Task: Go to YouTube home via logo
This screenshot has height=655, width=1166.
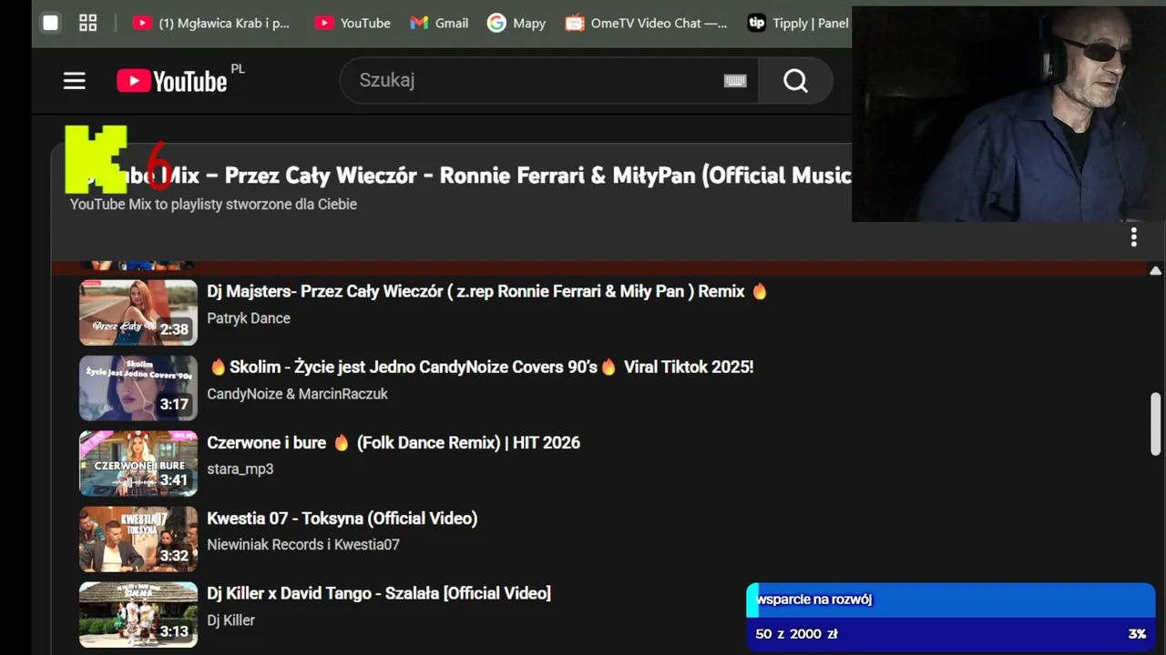Action: tap(172, 81)
